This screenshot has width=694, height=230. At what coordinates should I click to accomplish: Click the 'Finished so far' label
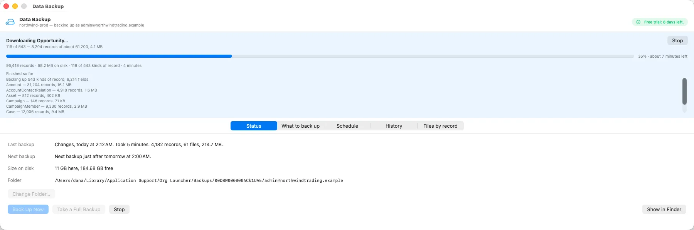(x=20, y=74)
